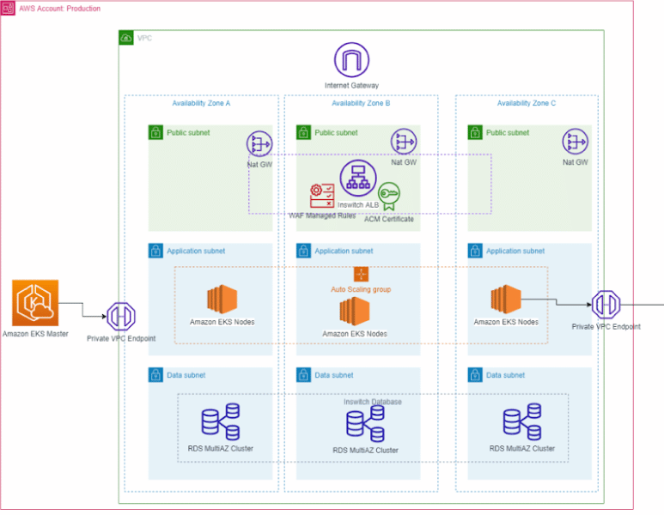This screenshot has width=664, height=515.
Task: Click the ACM Certificate label
Action: coord(389,219)
